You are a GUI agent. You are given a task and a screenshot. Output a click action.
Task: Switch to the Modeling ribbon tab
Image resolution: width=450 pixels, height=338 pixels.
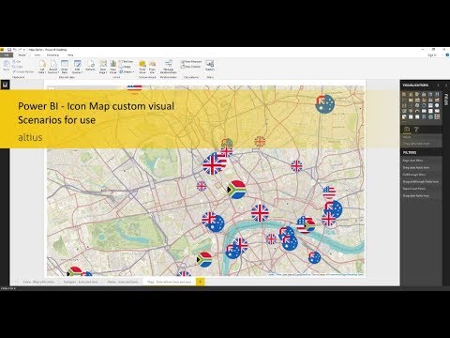(x=52, y=55)
